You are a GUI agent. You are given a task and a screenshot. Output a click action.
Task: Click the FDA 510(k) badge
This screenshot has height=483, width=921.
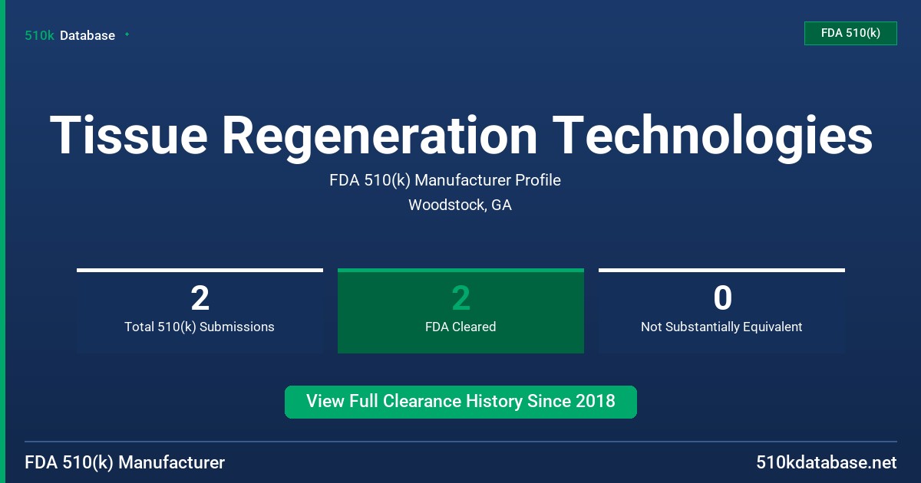(850, 33)
